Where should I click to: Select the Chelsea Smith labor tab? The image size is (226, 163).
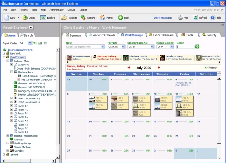[x=140, y=58]
